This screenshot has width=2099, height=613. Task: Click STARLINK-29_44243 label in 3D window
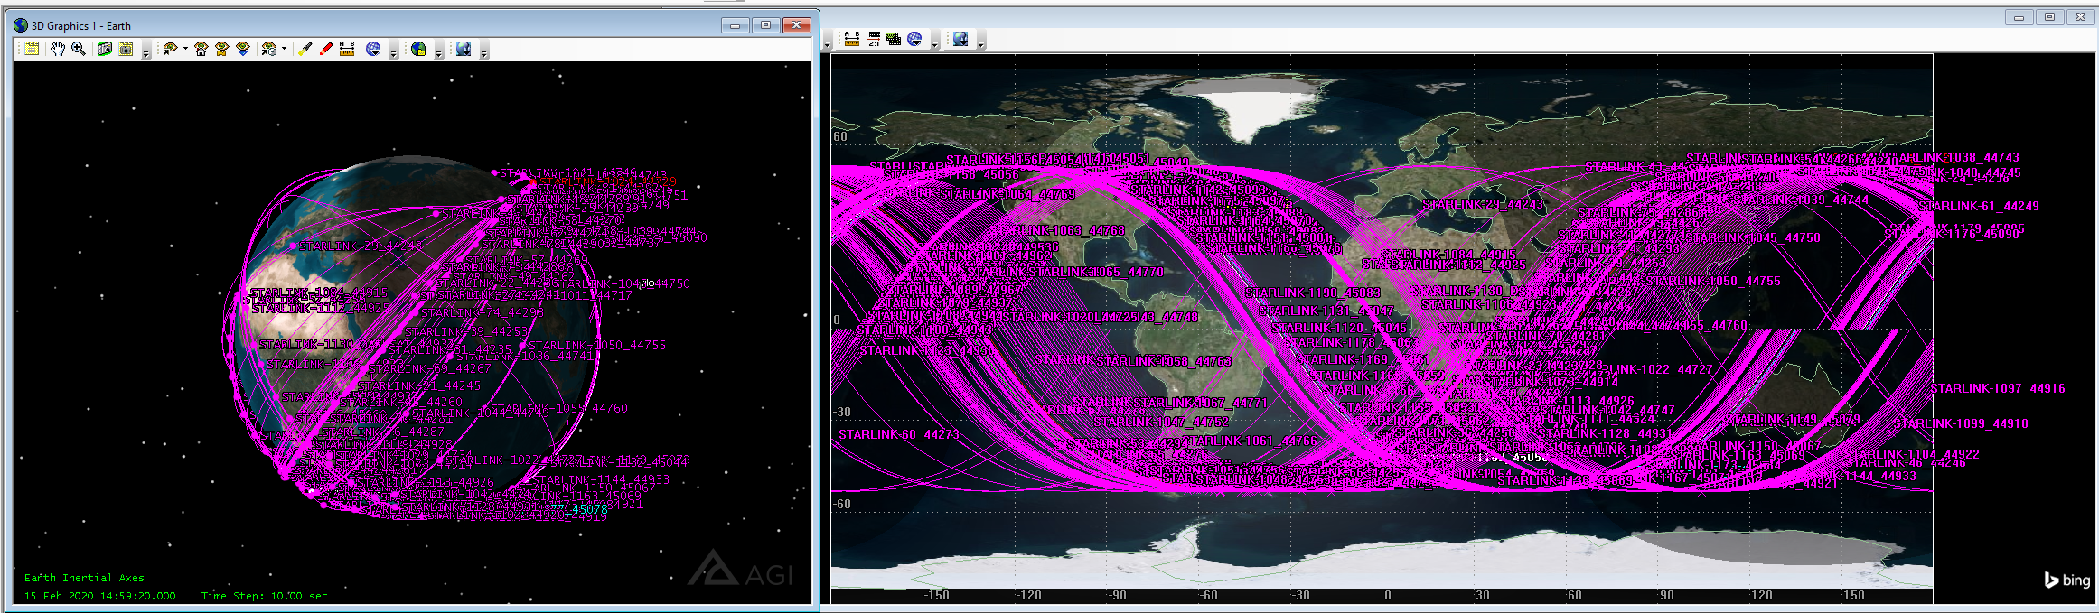point(361,246)
